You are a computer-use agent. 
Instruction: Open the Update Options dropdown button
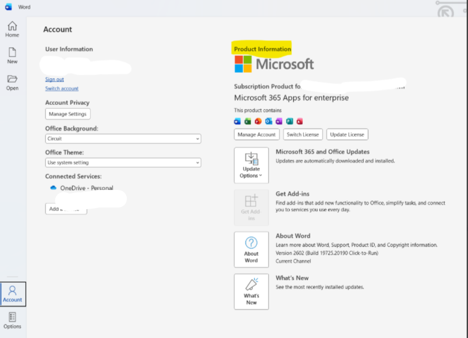pos(251,166)
